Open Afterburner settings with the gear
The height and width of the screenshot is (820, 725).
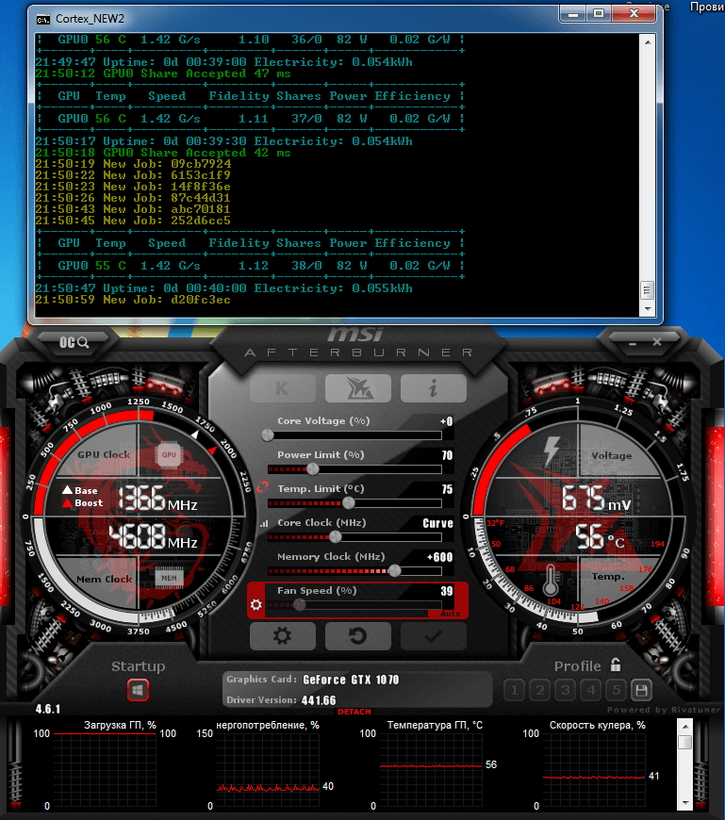coord(282,636)
